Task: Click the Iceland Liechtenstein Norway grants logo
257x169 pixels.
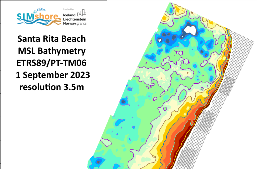Action: tap(75, 17)
